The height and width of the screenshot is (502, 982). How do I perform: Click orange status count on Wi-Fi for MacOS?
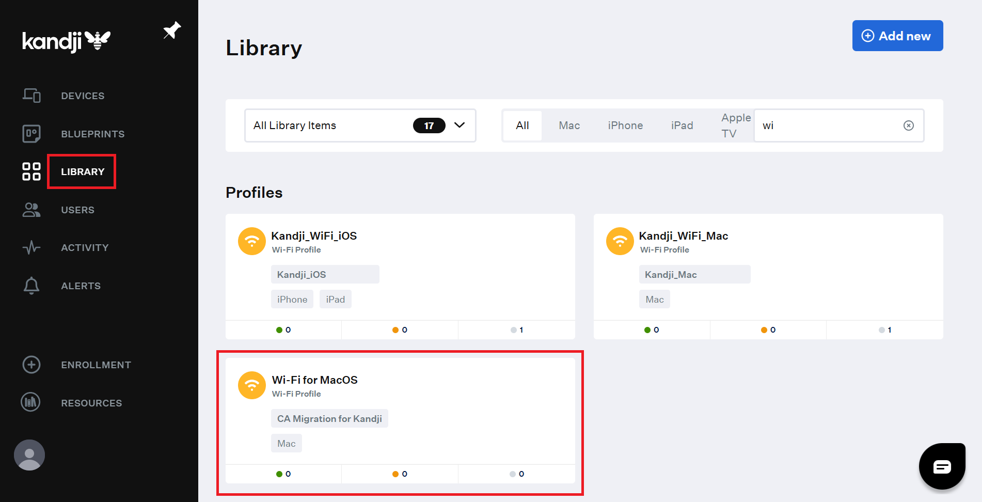click(400, 474)
